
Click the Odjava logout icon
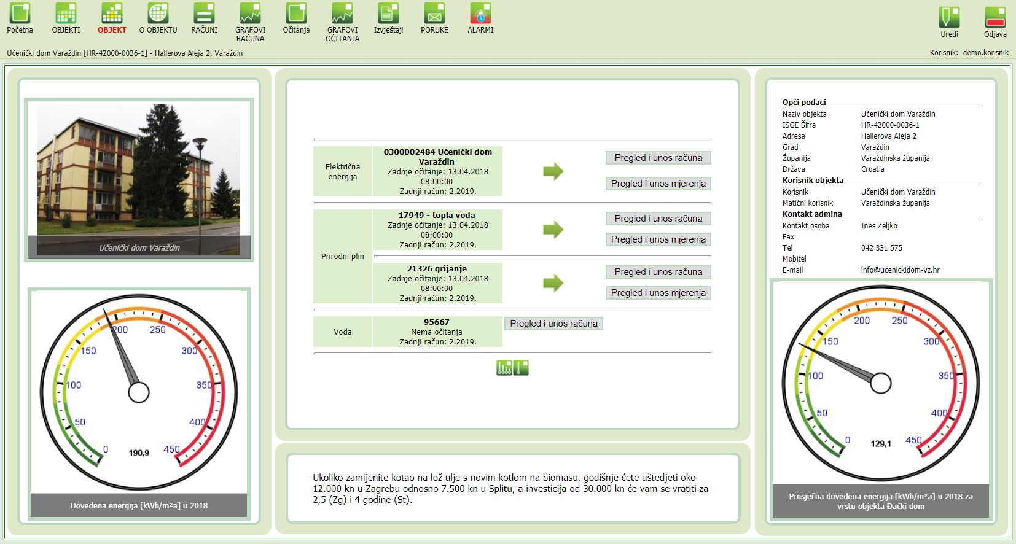click(x=995, y=17)
